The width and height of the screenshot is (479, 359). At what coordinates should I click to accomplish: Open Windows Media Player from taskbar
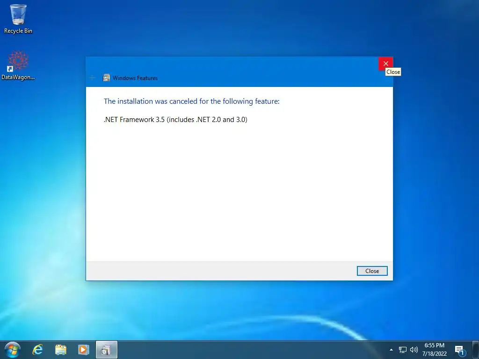click(x=83, y=350)
